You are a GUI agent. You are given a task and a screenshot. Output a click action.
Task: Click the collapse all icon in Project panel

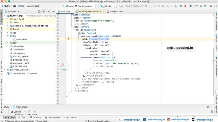(44, 11)
